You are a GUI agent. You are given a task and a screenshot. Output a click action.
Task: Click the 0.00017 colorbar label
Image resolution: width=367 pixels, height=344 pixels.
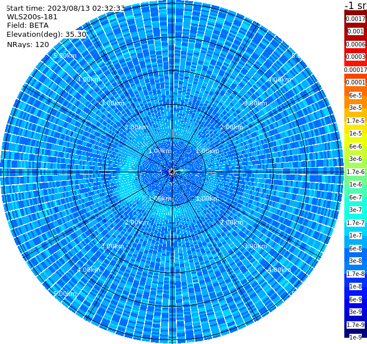coord(356,70)
